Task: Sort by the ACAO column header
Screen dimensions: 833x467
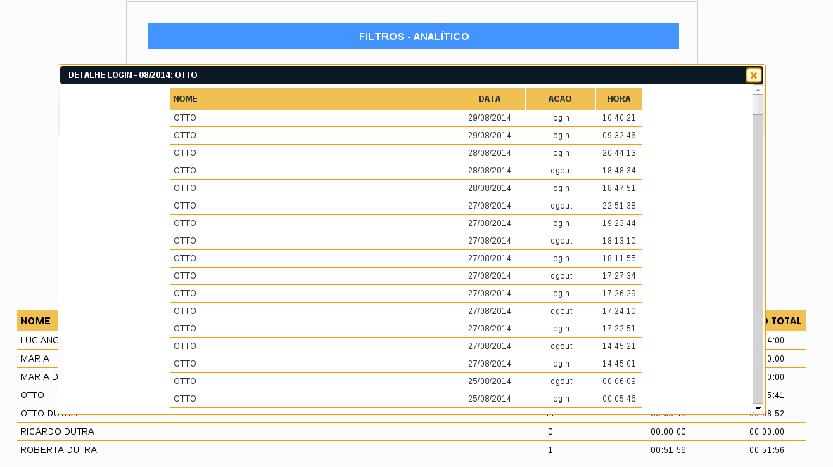Action: [x=560, y=99]
